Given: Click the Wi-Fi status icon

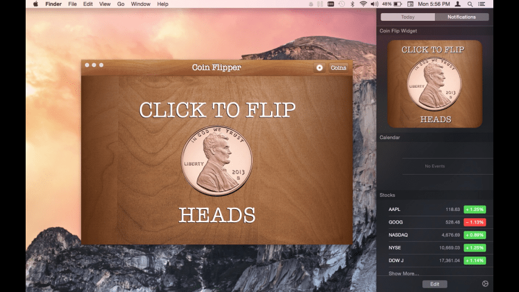Looking at the screenshot, I should pyautogui.click(x=363, y=4).
